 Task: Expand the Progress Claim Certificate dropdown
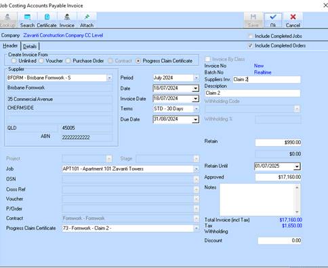click(x=196, y=228)
